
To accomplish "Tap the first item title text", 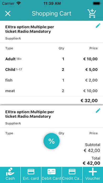I will tap(30, 29).
